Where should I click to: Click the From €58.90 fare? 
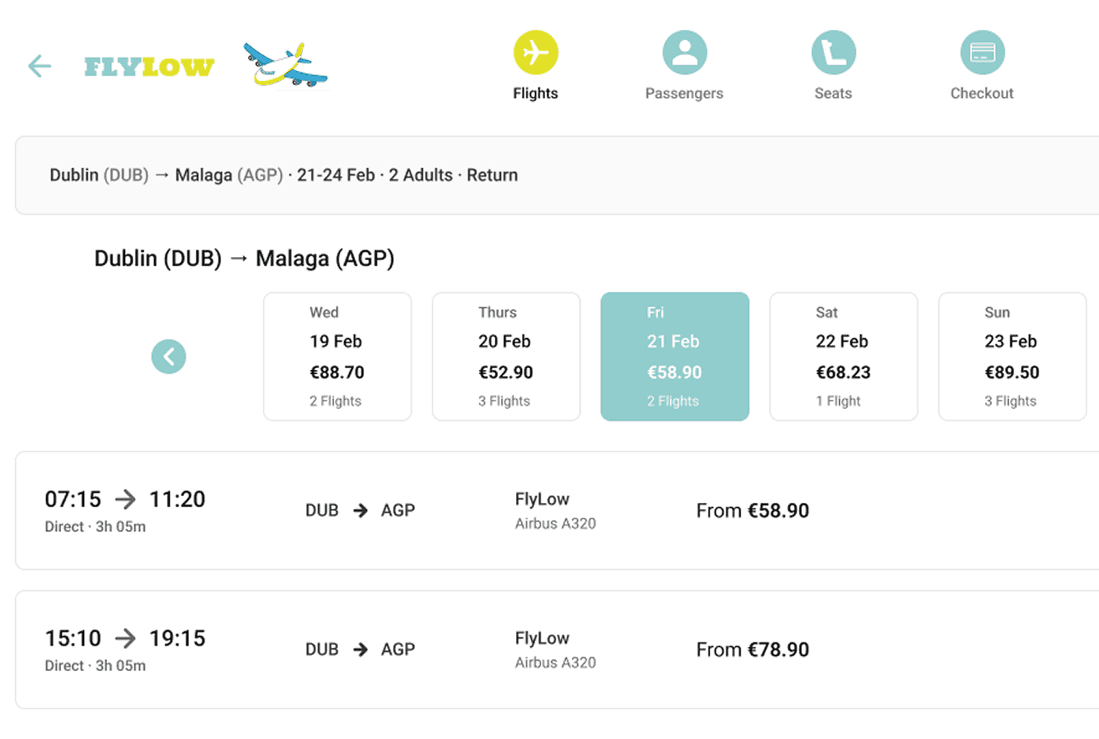(752, 511)
